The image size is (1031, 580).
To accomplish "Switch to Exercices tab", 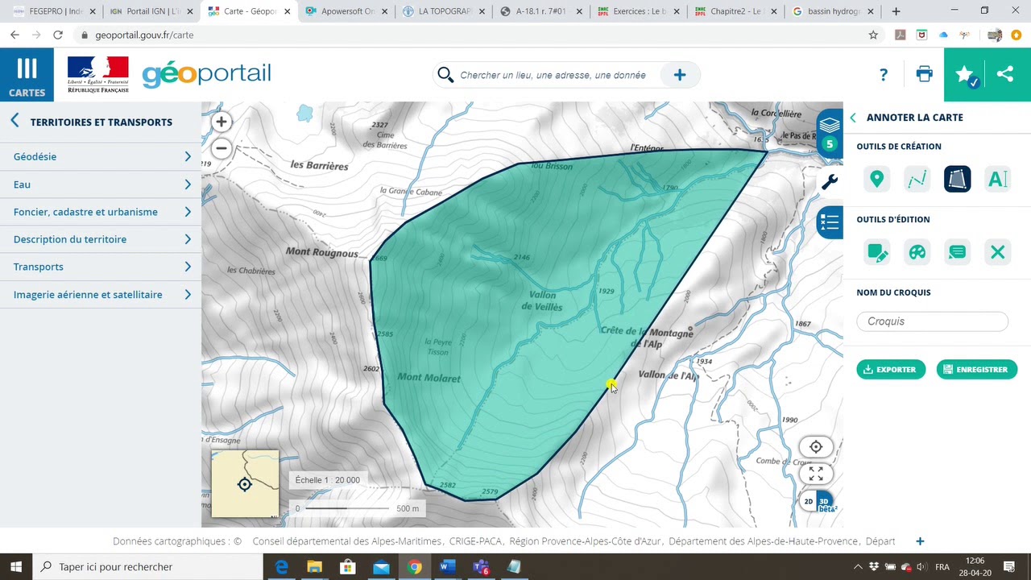I will pyautogui.click(x=638, y=11).
